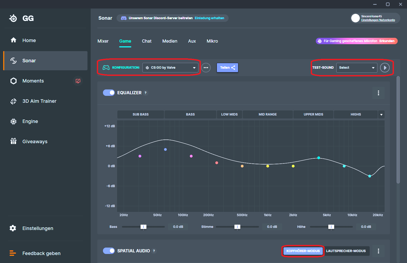Image resolution: width=407 pixels, height=263 pixels.
Task: Switch to the Mikro tab
Action: pos(212,41)
